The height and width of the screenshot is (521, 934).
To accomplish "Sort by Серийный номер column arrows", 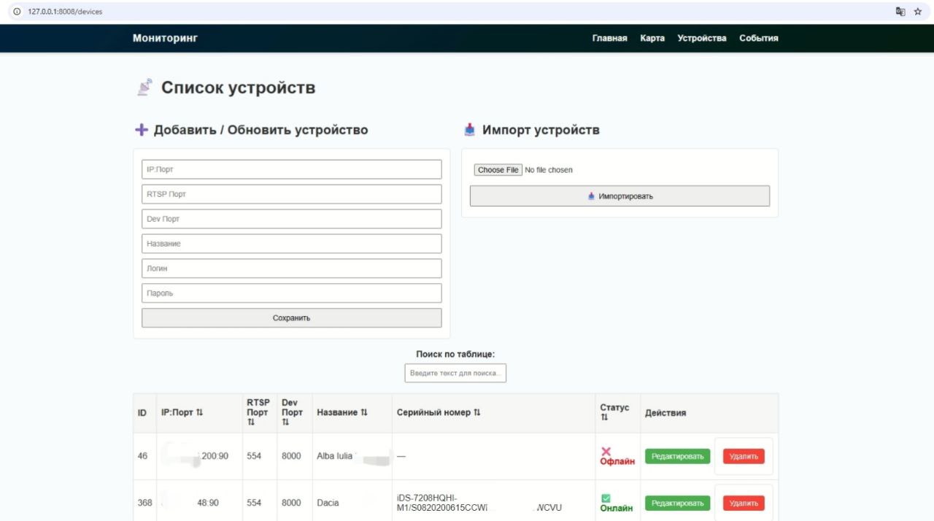I will (477, 413).
